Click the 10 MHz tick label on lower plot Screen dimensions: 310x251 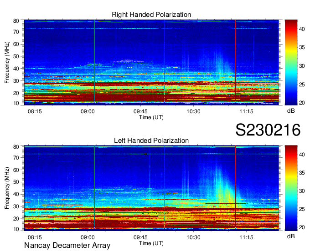pyautogui.click(x=16, y=229)
